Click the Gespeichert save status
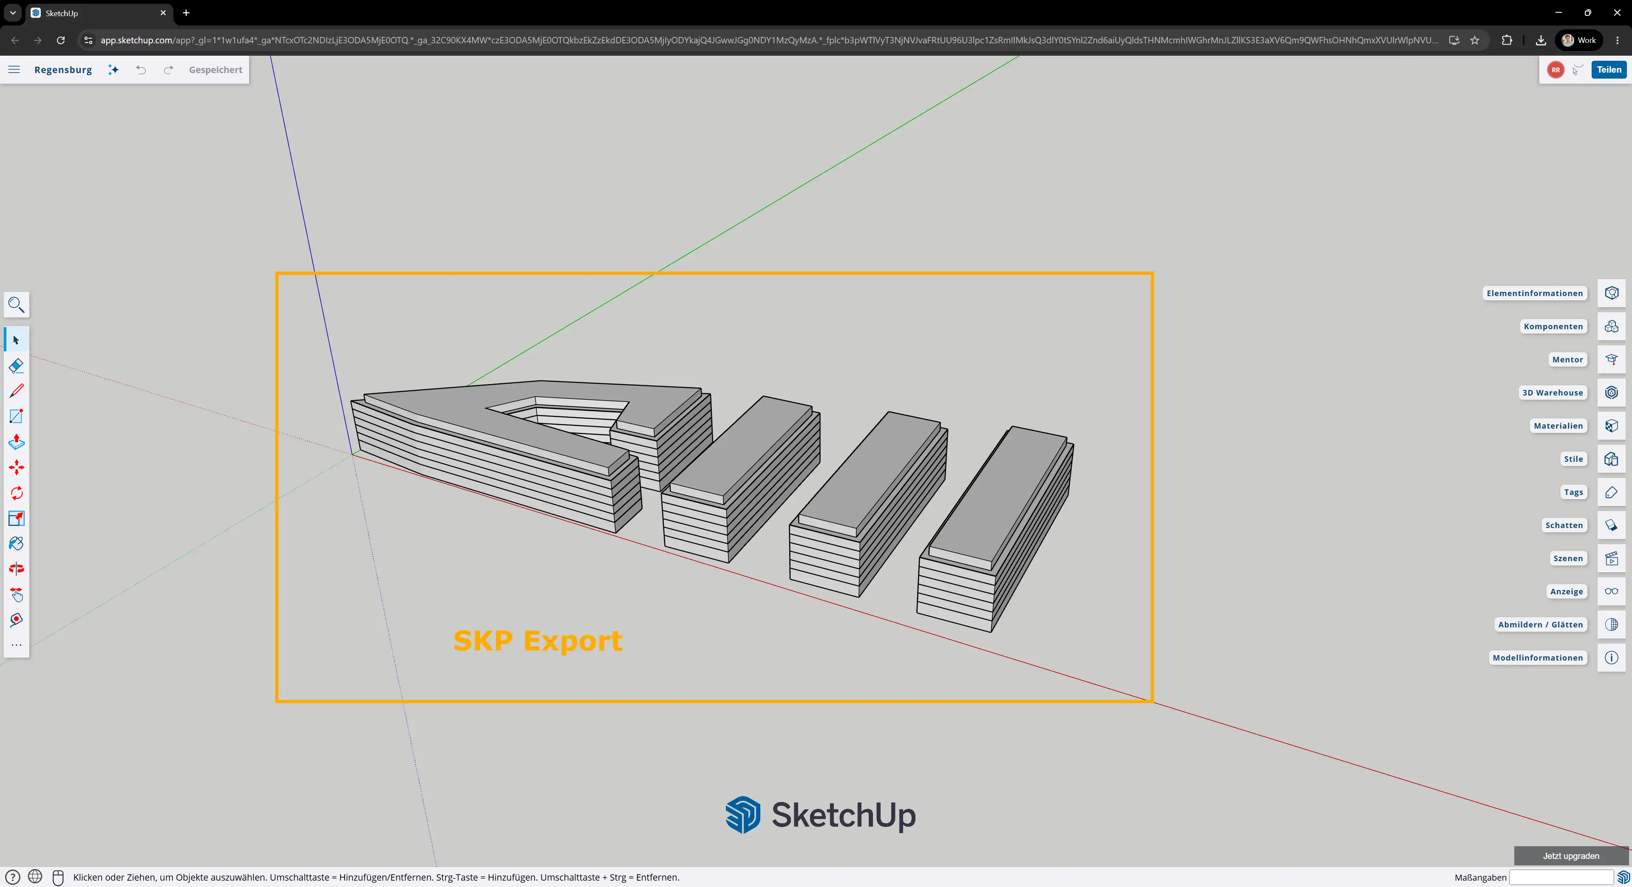The width and height of the screenshot is (1632, 887). 215,70
